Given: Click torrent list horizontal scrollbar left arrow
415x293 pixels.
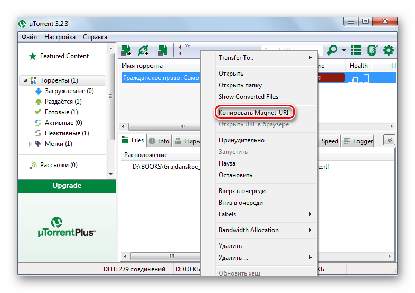Looking at the screenshot, I should 123,126.
